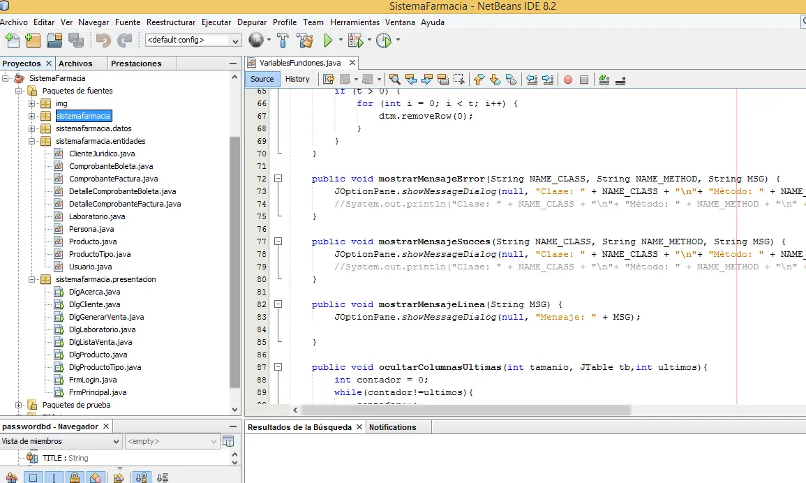Expand the sistemafarmacia.datos package node

tap(31, 128)
